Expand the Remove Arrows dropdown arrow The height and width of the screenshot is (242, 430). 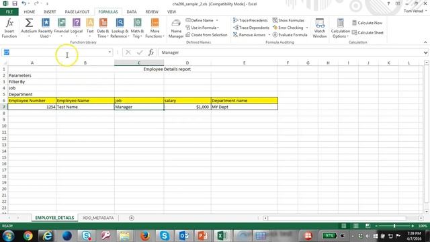pos(269,35)
